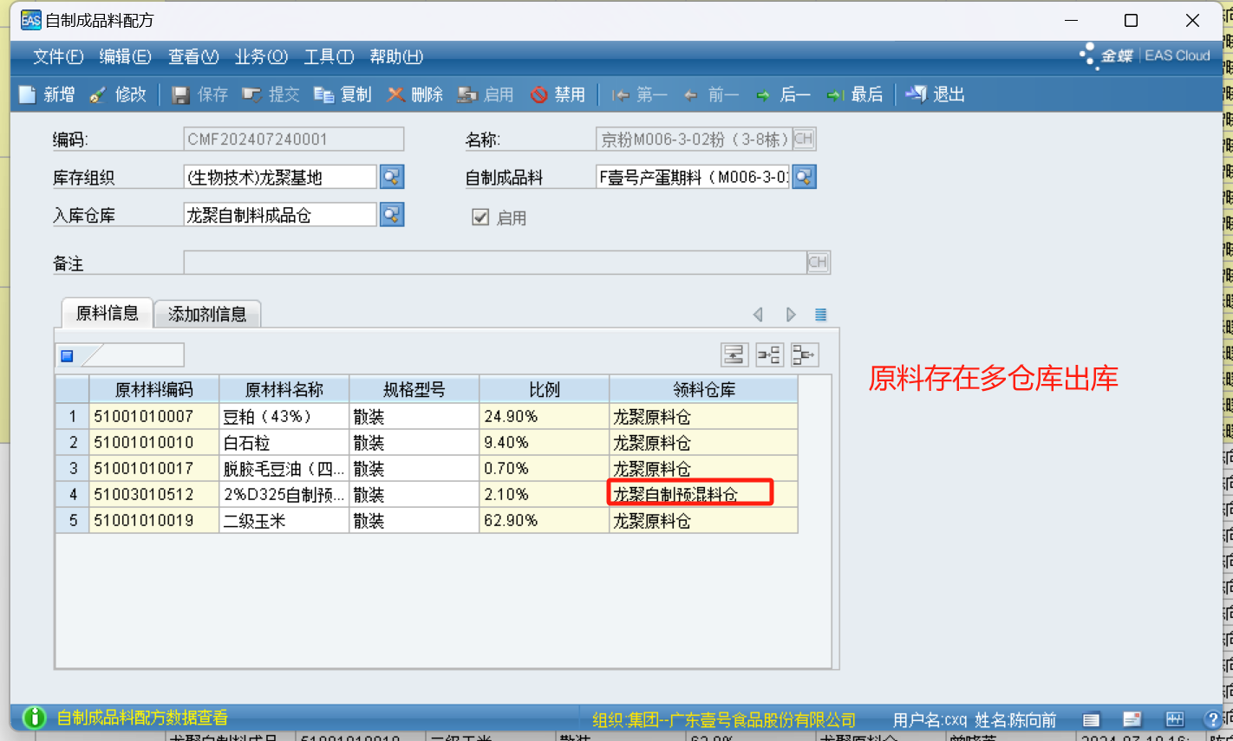Click the 删除 (Delete) toolbar icon
The width and height of the screenshot is (1233, 741).
coord(396,94)
